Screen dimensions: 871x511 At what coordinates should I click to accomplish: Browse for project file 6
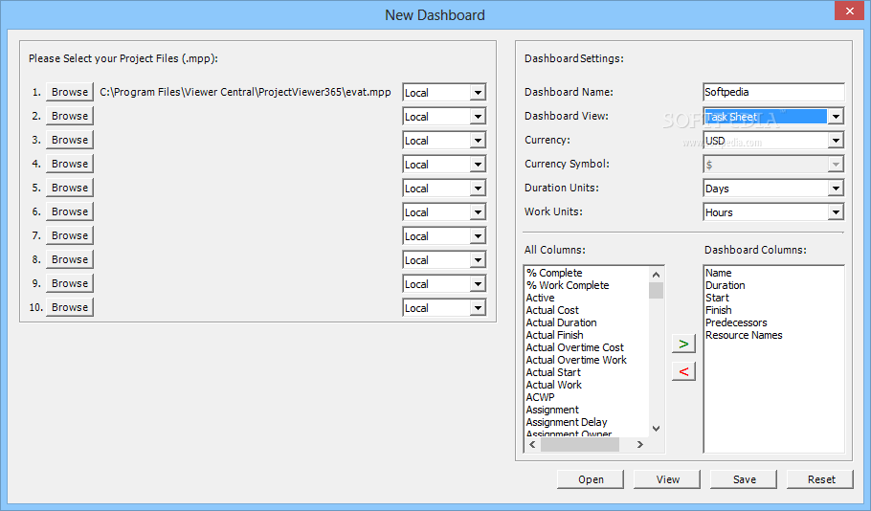(70, 211)
